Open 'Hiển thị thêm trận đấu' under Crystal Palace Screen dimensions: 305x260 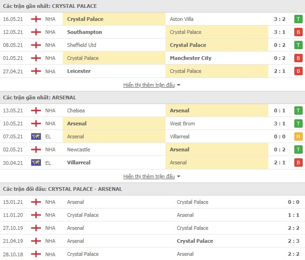149,85
